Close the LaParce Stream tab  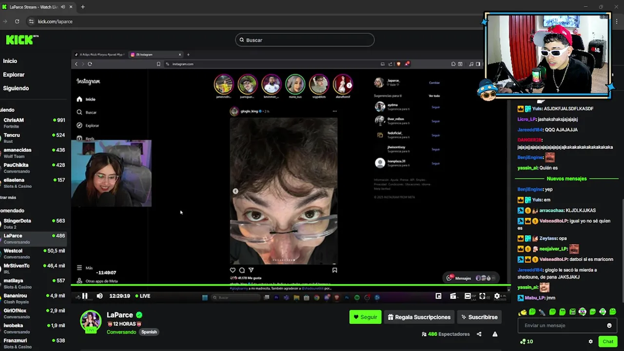tap(71, 7)
